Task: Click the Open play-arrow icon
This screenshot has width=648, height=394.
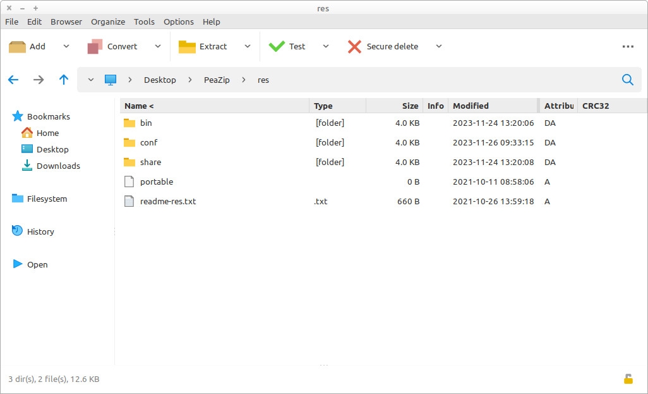Action: [17, 264]
